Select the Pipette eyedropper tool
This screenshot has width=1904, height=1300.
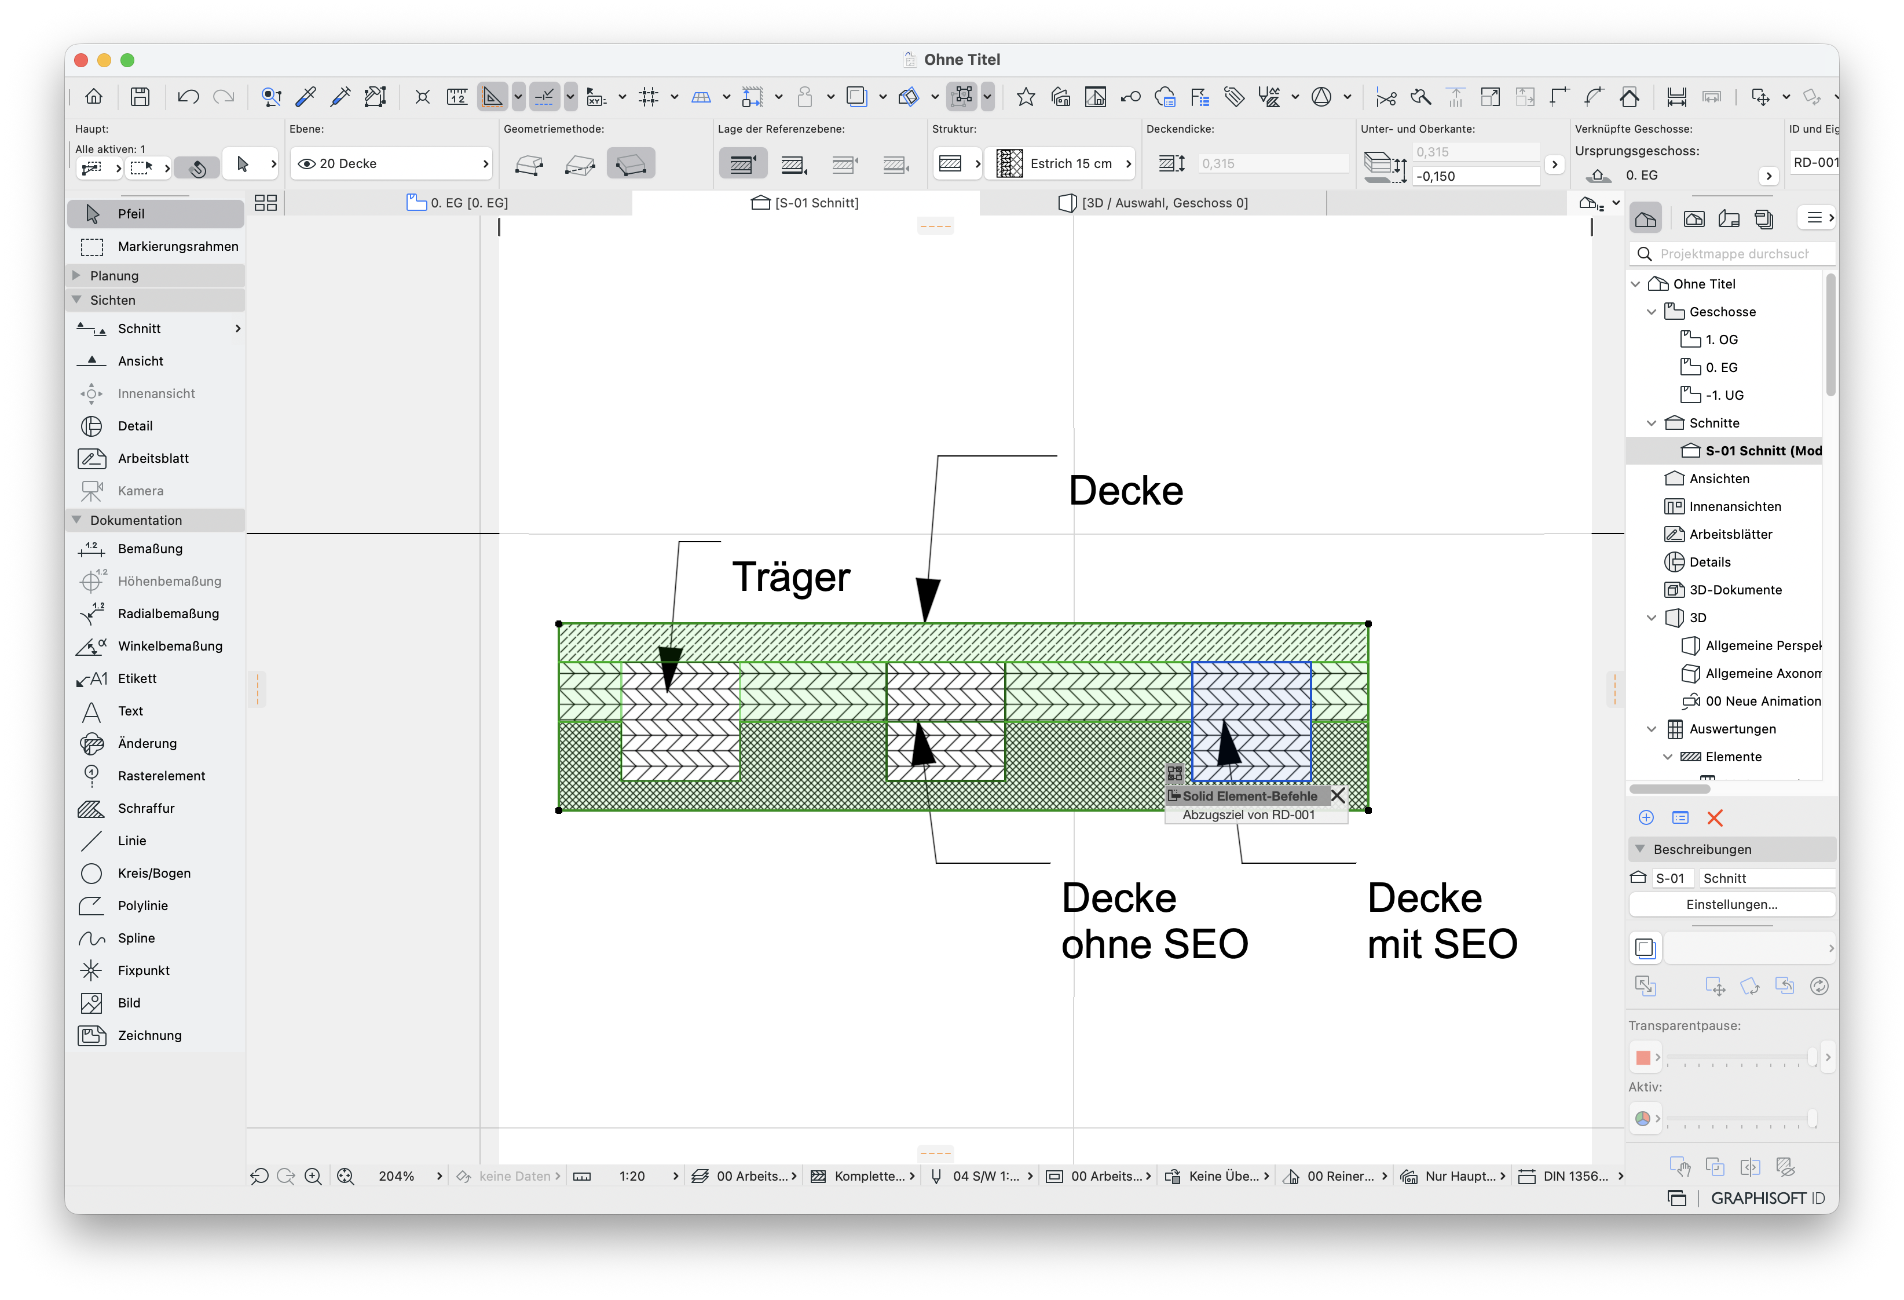(306, 97)
